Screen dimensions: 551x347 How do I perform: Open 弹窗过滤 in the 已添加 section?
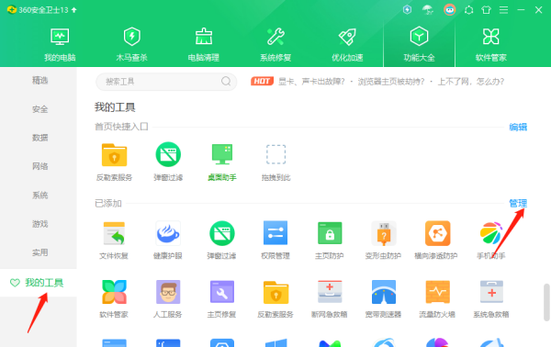[x=221, y=241]
